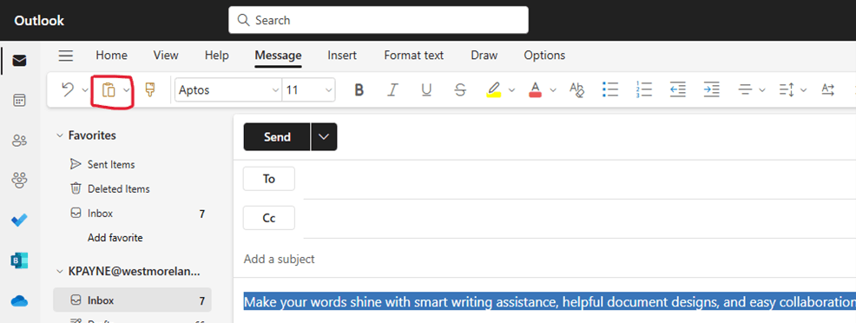
Task: Click the To recipients button
Action: (269, 179)
